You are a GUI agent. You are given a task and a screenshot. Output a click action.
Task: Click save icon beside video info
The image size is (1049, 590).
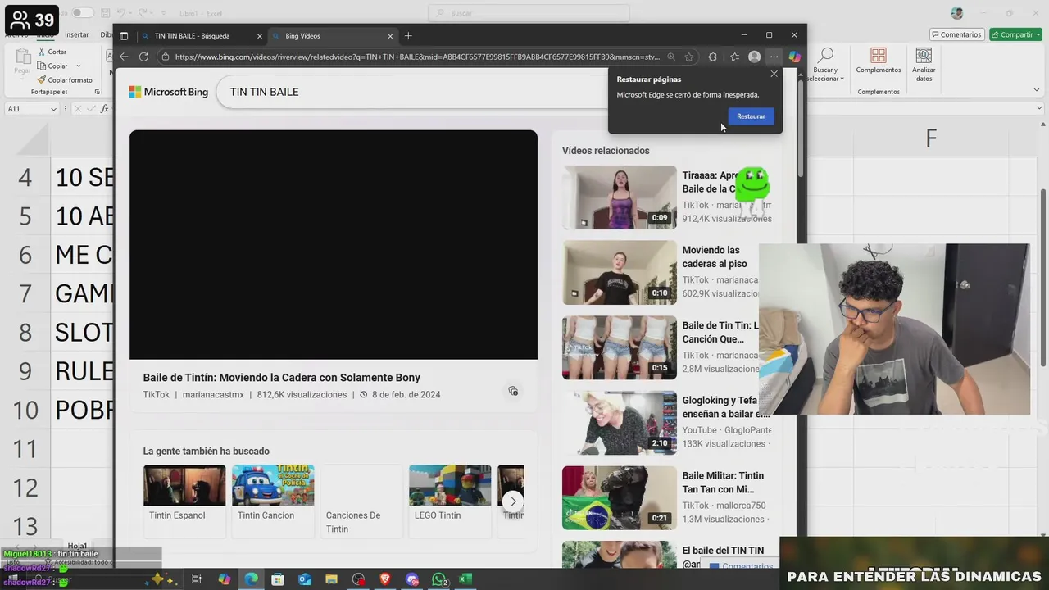click(x=513, y=391)
